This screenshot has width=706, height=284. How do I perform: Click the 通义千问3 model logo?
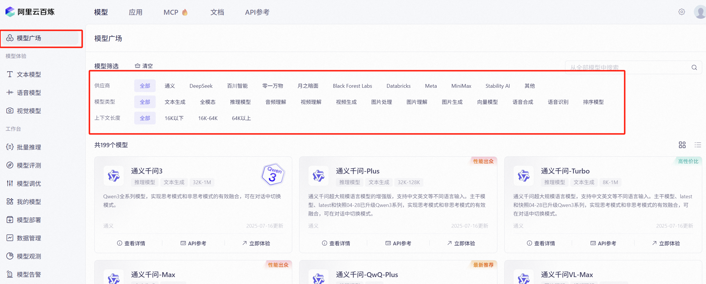pyautogui.click(x=114, y=176)
